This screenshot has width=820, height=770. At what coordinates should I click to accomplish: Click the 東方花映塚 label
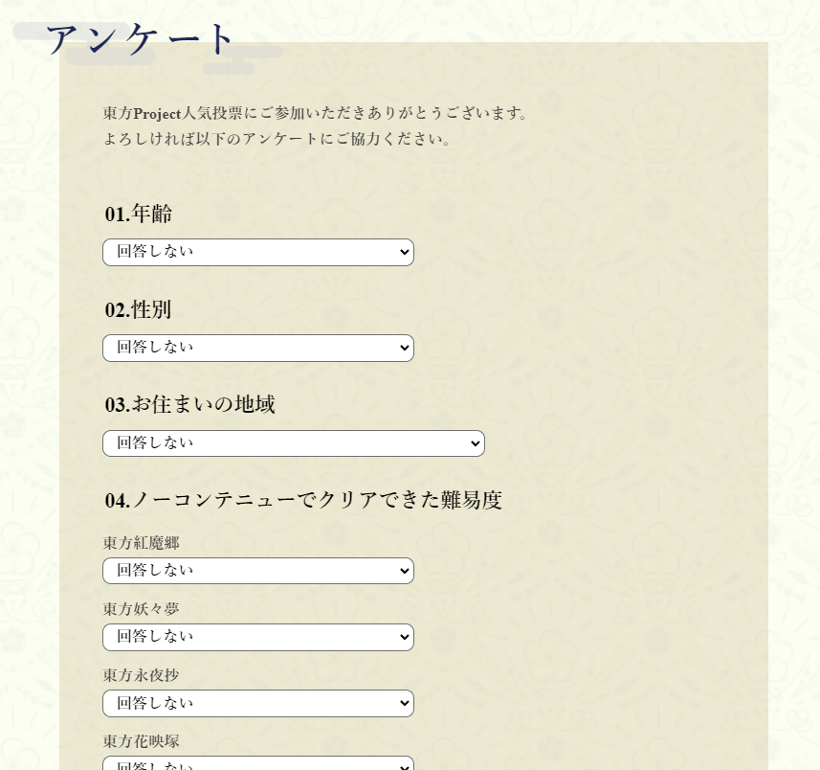pyautogui.click(x=142, y=741)
